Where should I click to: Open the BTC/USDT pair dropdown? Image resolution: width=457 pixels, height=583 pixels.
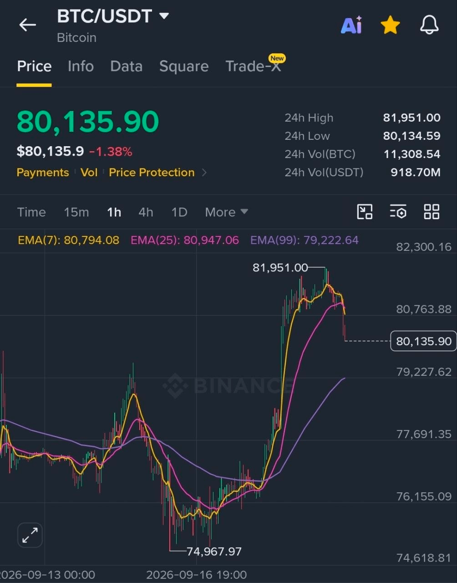113,17
